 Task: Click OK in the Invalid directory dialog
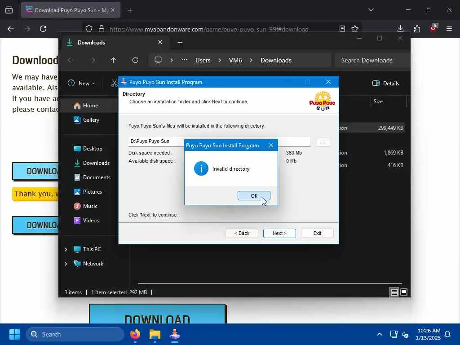254,196
